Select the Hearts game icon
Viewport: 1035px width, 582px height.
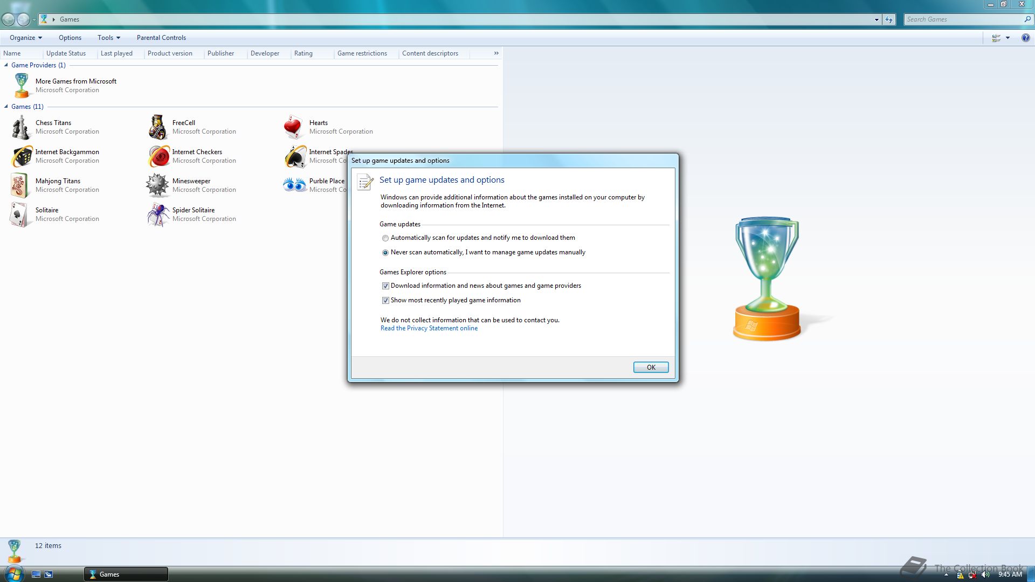pos(295,127)
